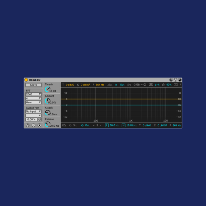Click the left arrow before S
Screen dimensions: 206x206
[x=94, y=125]
